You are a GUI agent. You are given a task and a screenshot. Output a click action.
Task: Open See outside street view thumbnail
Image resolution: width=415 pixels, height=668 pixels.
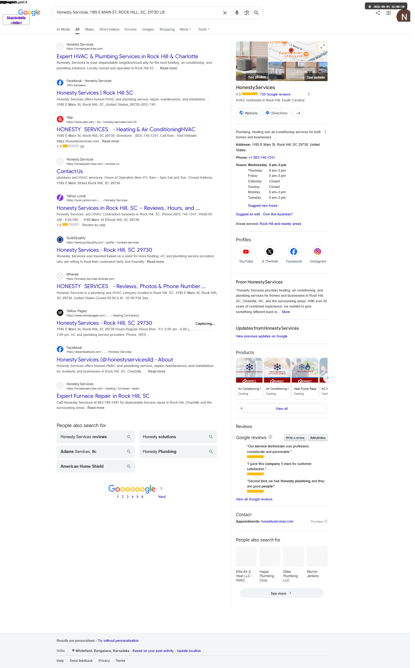point(298,71)
